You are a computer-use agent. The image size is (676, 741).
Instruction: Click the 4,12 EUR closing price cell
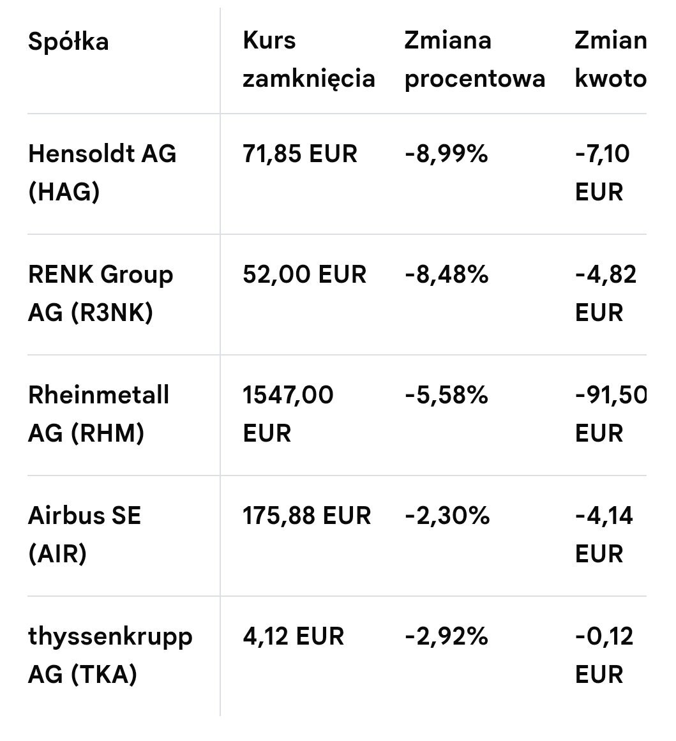tap(293, 636)
